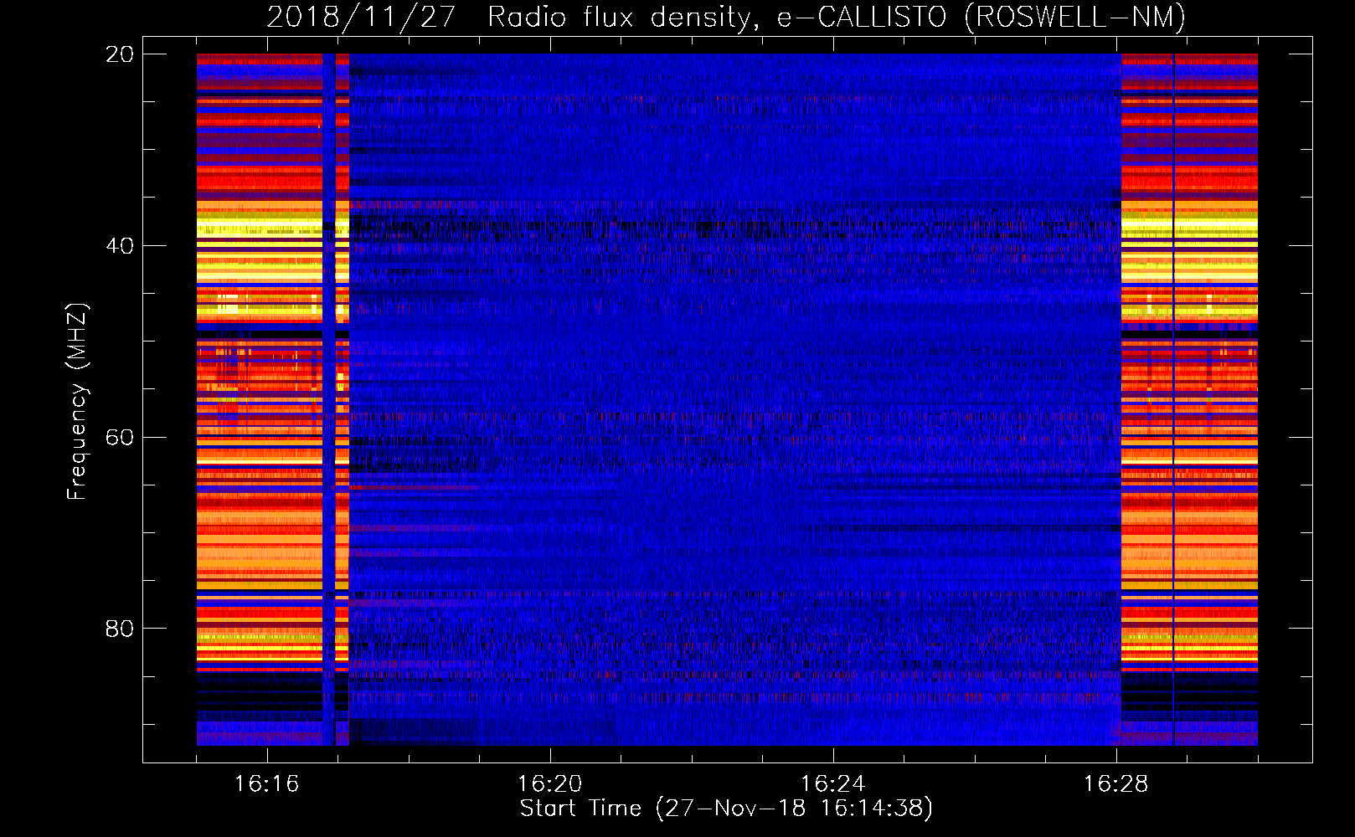This screenshot has width=1355, height=837.
Task: Click the 'Frequency (MHZ)' axis label
Action: [x=76, y=402]
